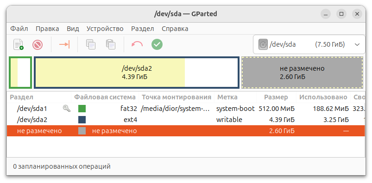Click the Paste partition toolbar icon
372x183 pixels.
click(111, 44)
